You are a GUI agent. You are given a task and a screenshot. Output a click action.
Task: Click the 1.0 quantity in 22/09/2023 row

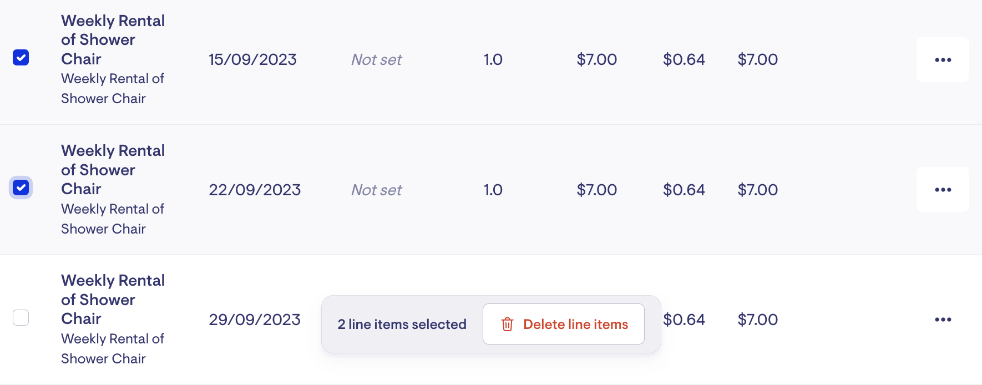click(493, 190)
